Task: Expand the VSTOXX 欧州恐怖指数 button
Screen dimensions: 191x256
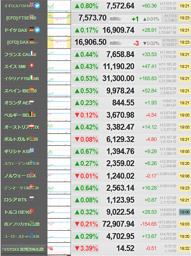Action: [24, 250]
